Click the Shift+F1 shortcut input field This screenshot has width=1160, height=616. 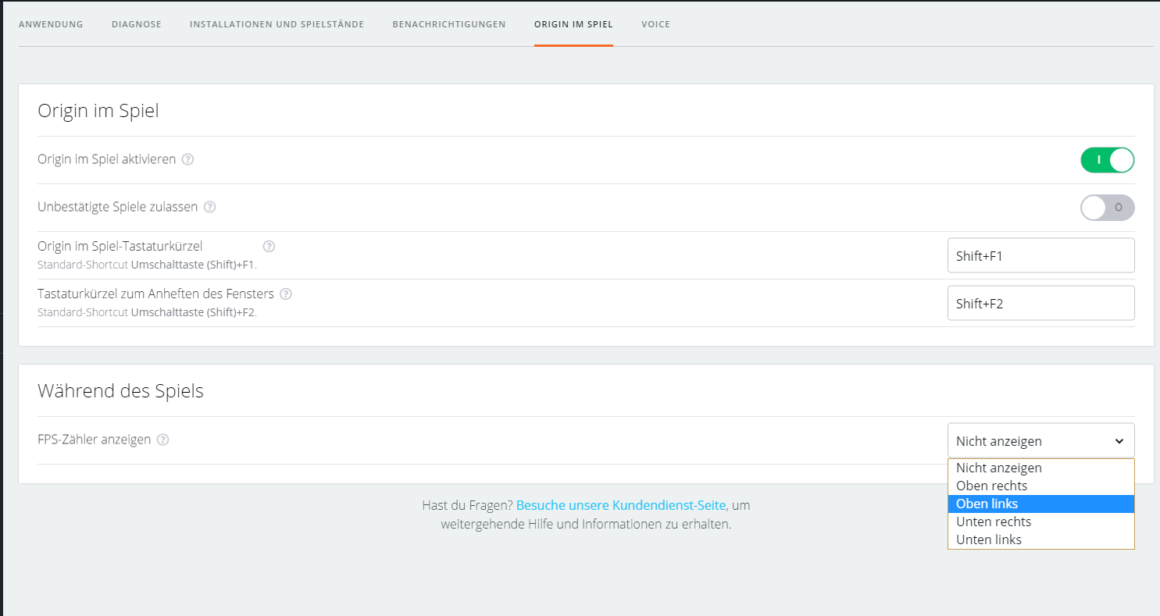1040,255
